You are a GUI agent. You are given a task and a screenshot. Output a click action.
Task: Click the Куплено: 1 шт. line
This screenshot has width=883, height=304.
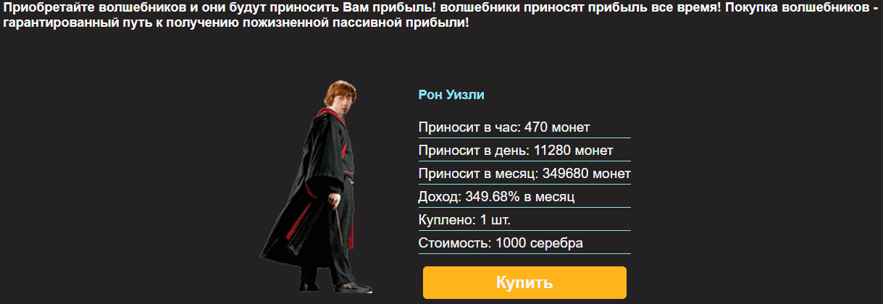click(x=524, y=220)
